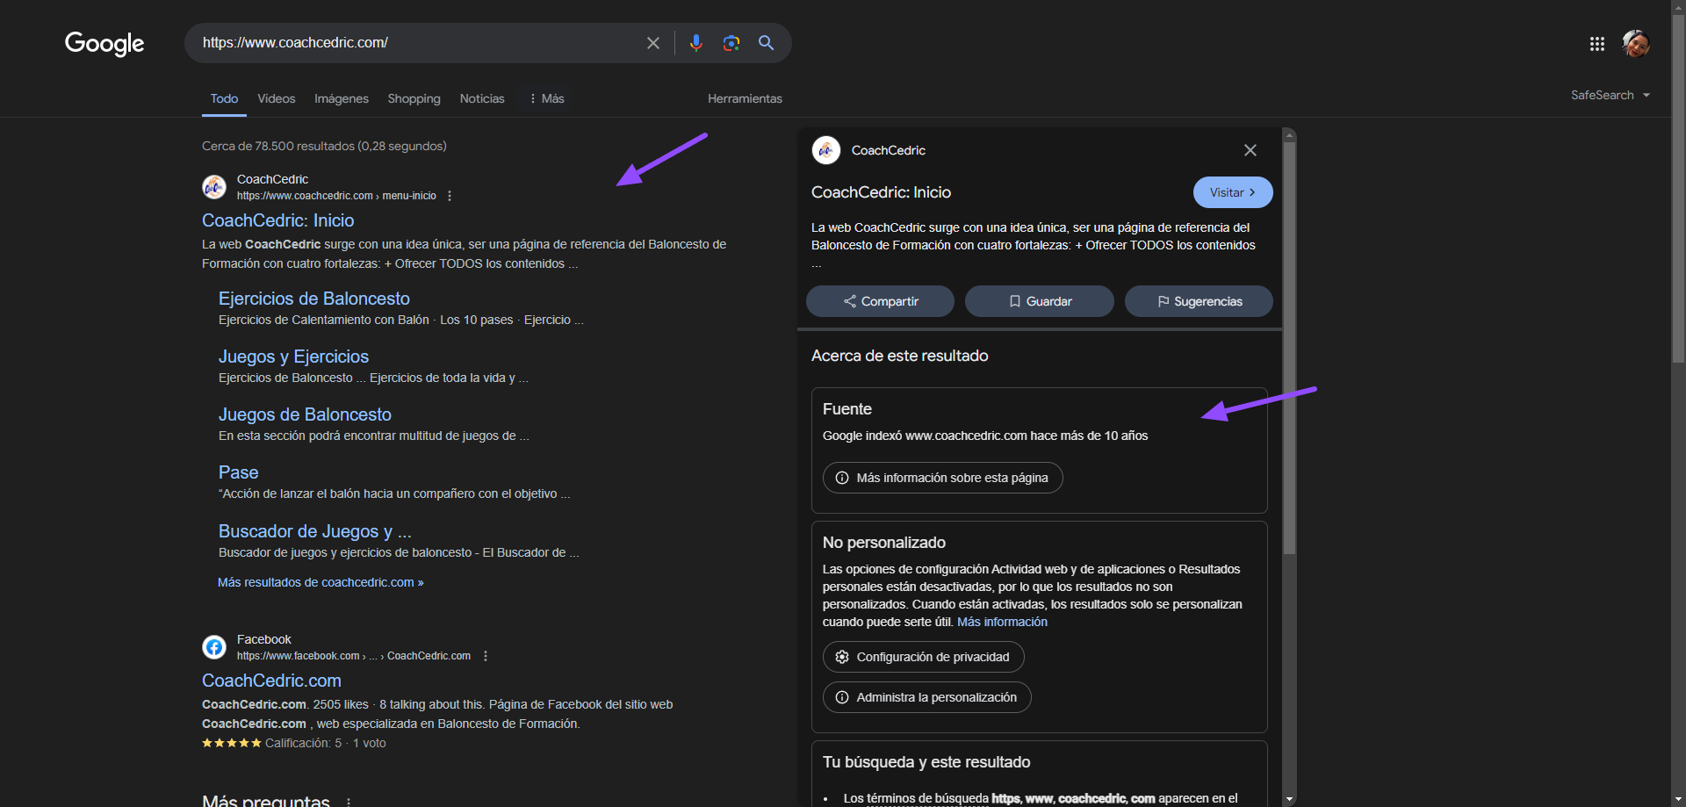1686x807 pixels.
Task: Expand the SafeSearch dropdown
Action: (x=1610, y=95)
